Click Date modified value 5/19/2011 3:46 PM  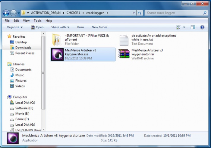[x=121, y=135]
